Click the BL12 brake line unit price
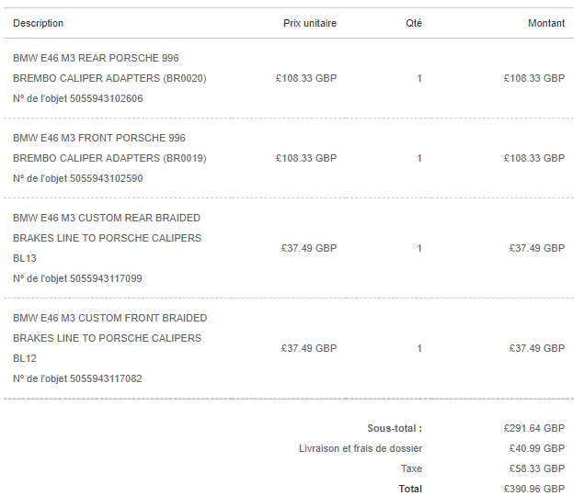The image size is (584, 496). (x=309, y=348)
